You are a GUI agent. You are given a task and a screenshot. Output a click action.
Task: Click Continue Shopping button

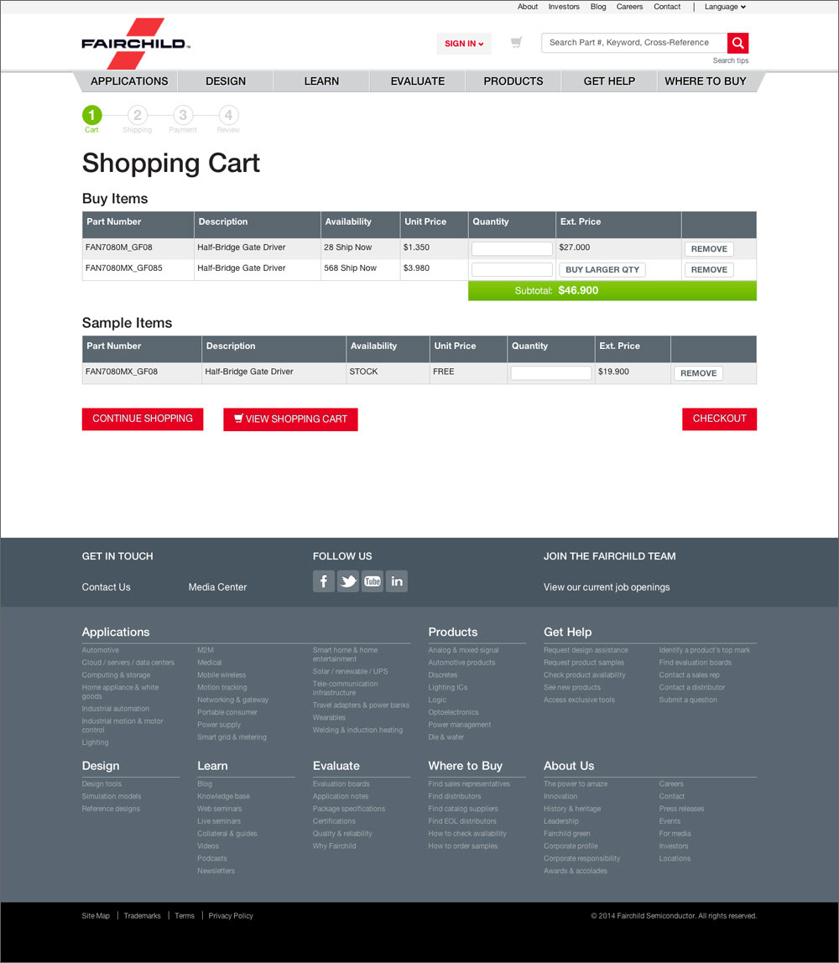[x=143, y=419]
